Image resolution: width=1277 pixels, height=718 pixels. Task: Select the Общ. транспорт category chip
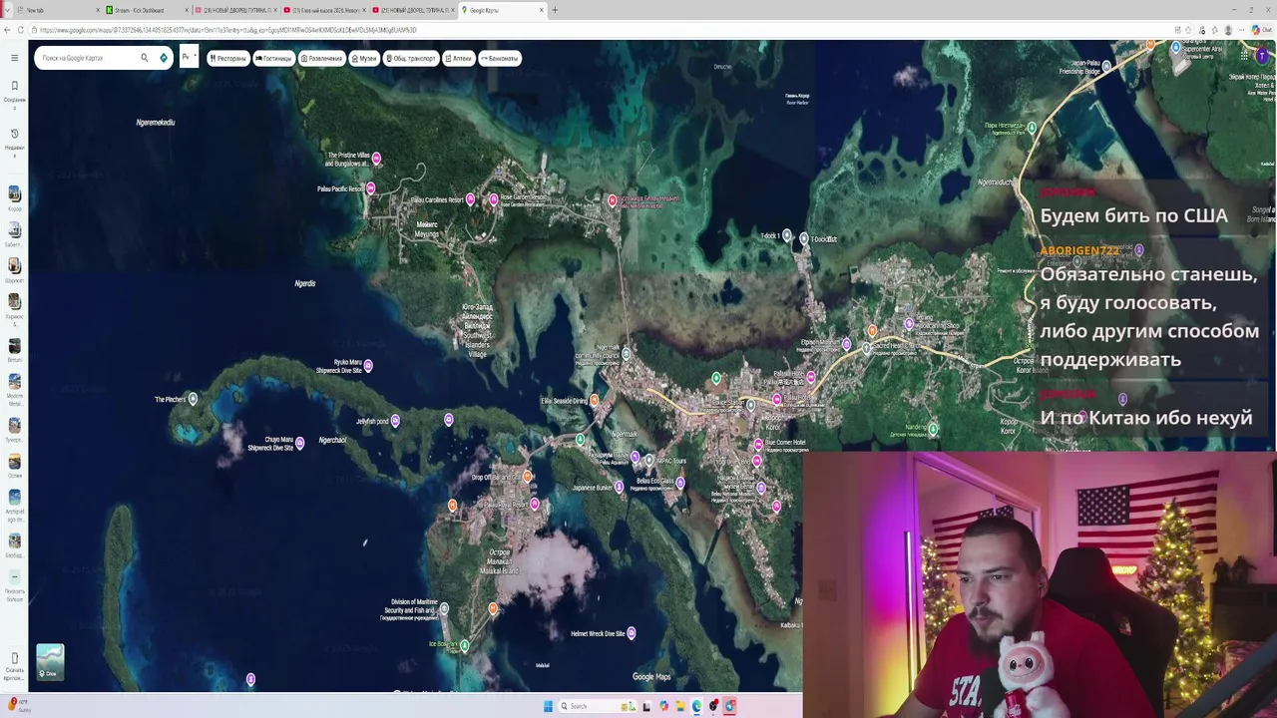click(411, 58)
